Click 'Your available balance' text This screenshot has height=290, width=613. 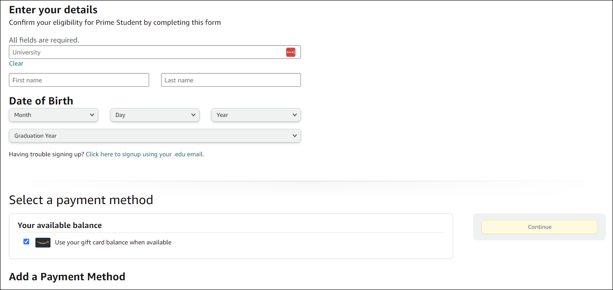60,225
